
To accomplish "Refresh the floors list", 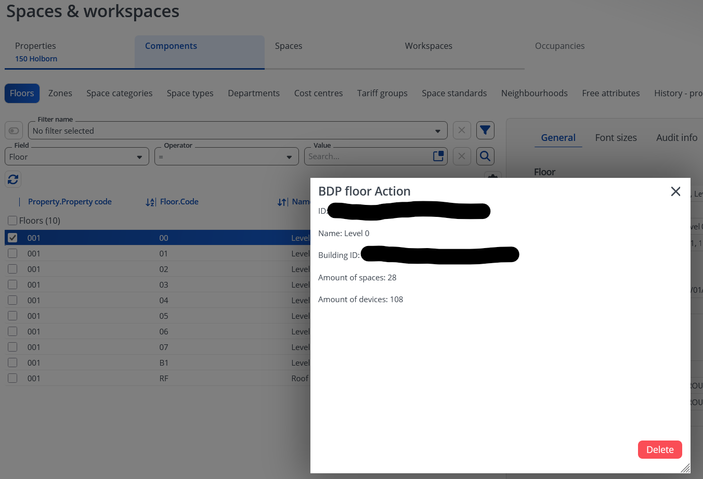I will (13, 179).
